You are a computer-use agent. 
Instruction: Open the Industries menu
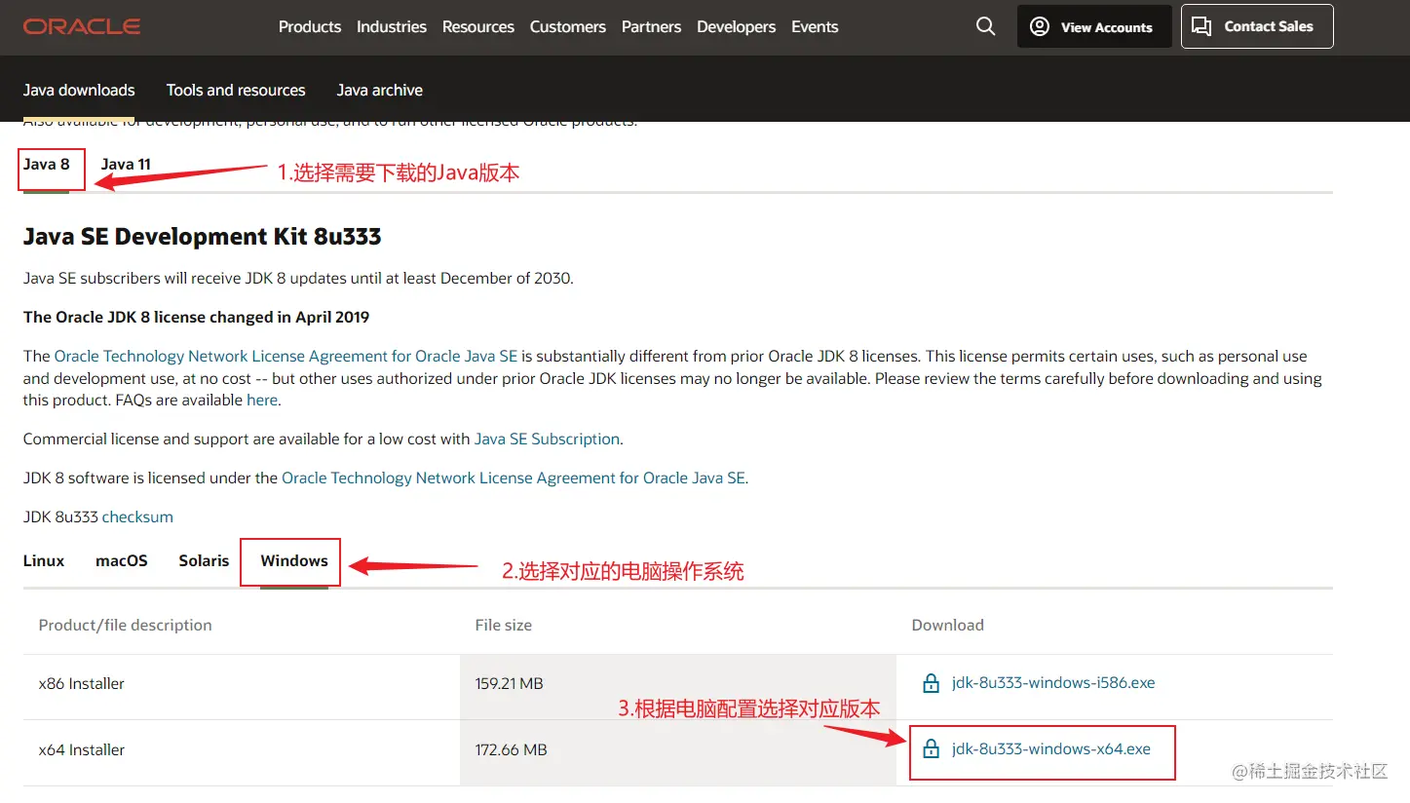click(392, 26)
